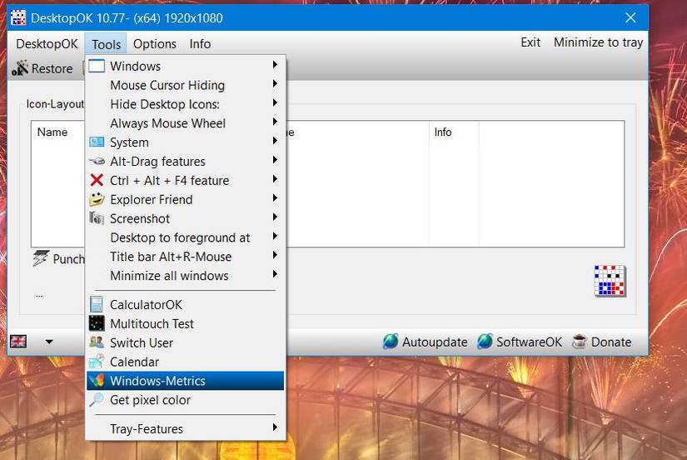Click the Multitouch Test icon
The image size is (687, 460).
tap(97, 323)
